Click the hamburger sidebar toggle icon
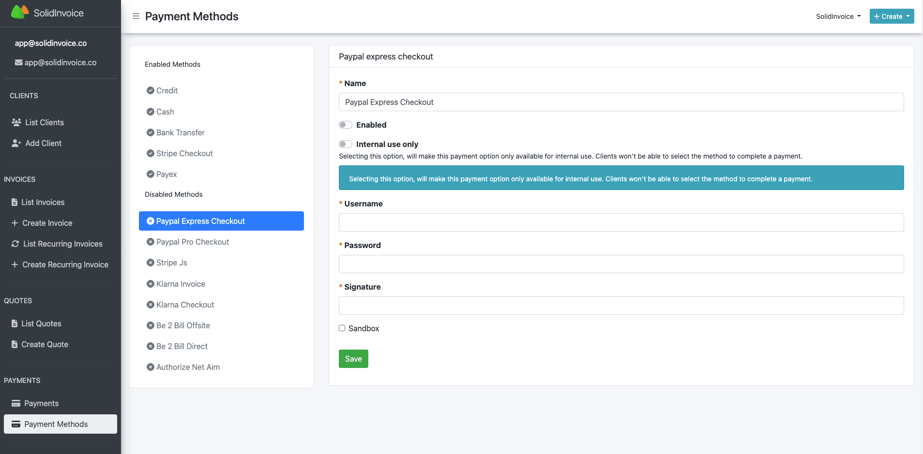The width and height of the screenshot is (923, 454). [136, 16]
